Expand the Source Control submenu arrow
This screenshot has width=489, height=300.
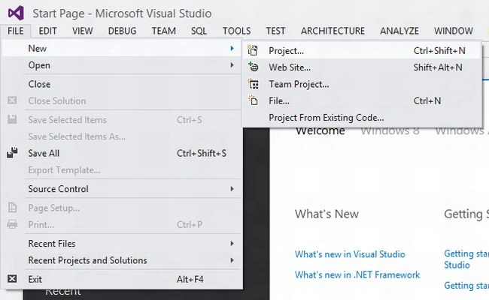pos(232,189)
